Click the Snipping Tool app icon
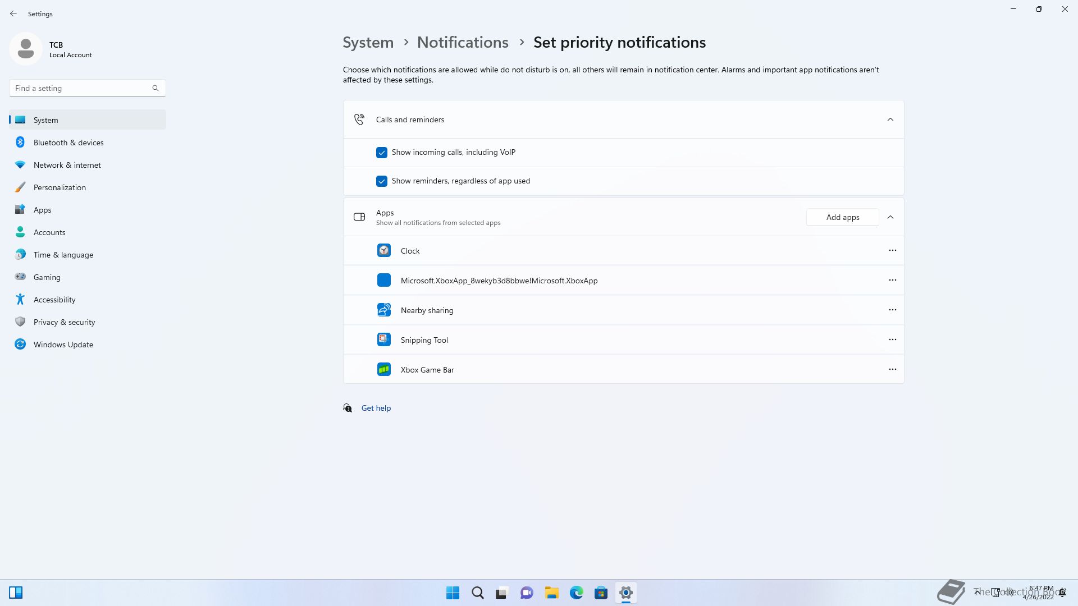The height and width of the screenshot is (606, 1078). pyautogui.click(x=383, y=339)
